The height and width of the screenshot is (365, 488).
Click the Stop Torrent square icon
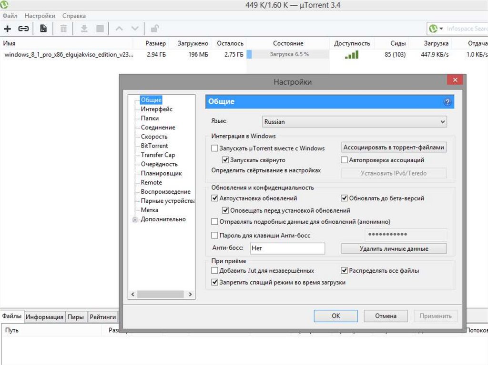[100, 29]
